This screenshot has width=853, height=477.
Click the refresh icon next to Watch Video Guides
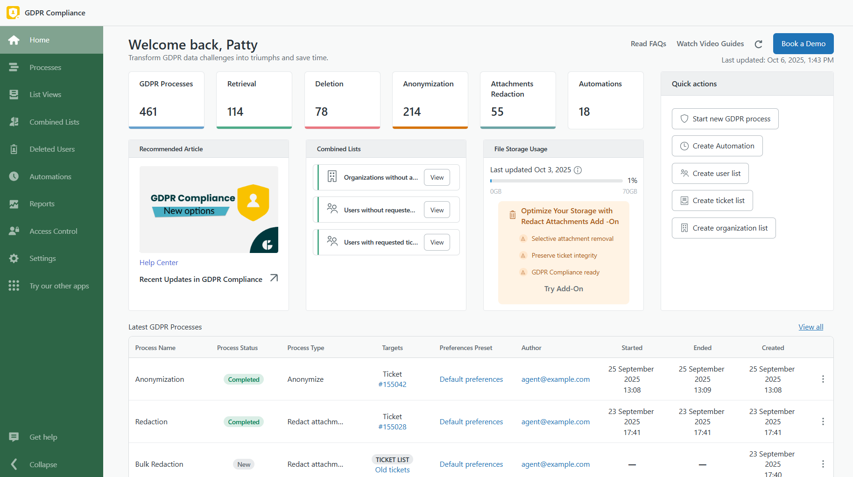[759, 43]
